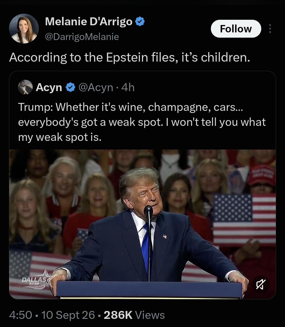Open Melanie D'Arrigo display name

click(x=89, y=22)
